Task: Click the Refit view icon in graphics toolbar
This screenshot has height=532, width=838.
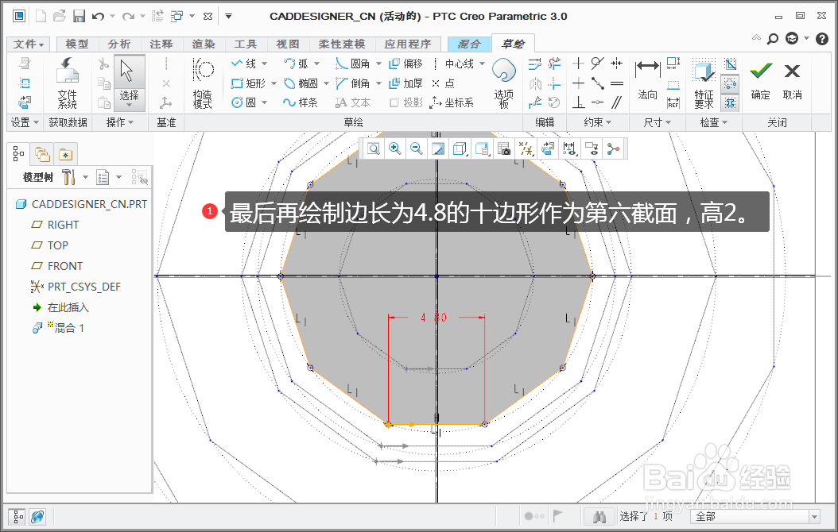Action: [x=374, y=148]
